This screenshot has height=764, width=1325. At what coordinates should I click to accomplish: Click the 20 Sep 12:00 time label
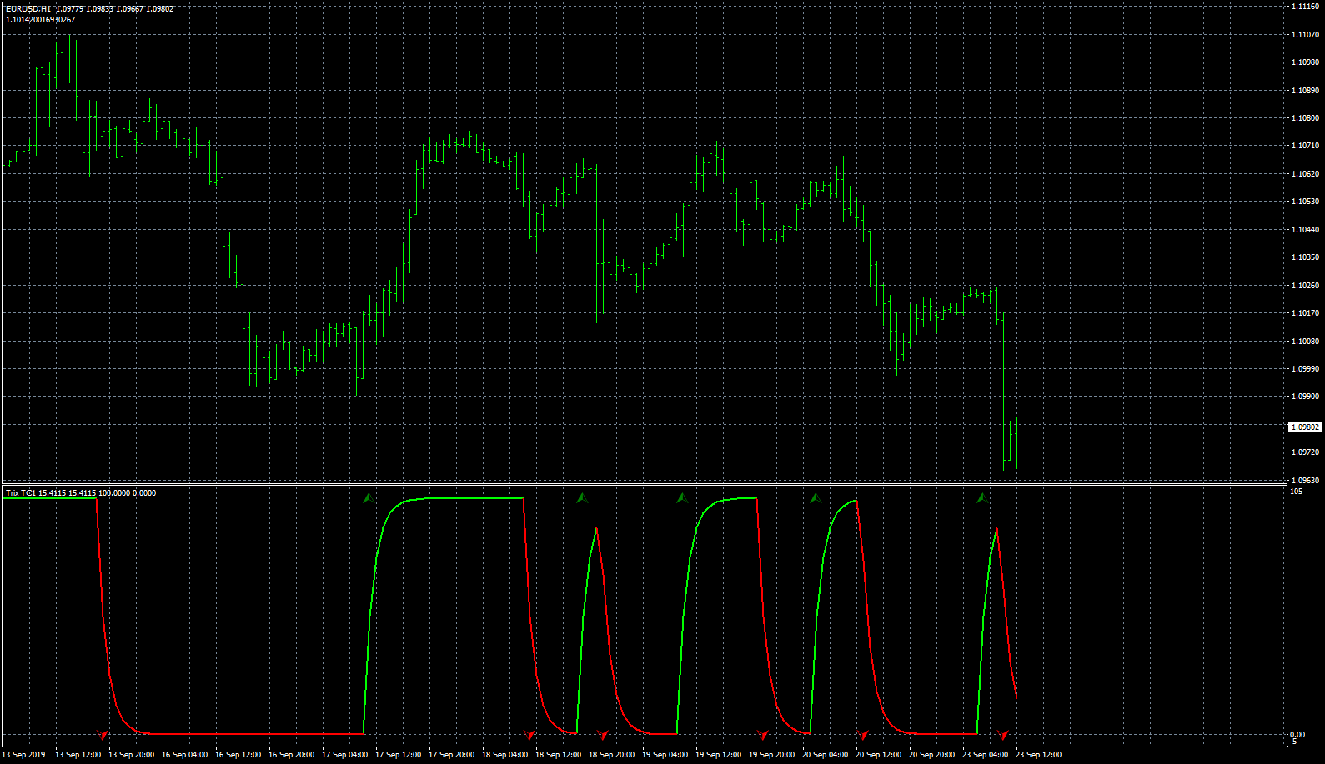pos(878,755)
